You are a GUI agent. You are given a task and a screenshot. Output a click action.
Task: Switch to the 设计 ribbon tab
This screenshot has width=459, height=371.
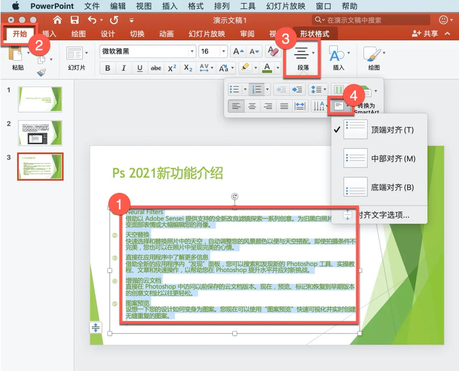[x=108, y=34]
